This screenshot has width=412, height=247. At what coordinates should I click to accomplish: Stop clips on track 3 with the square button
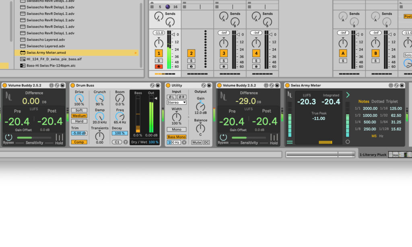(x=217, y=6)
